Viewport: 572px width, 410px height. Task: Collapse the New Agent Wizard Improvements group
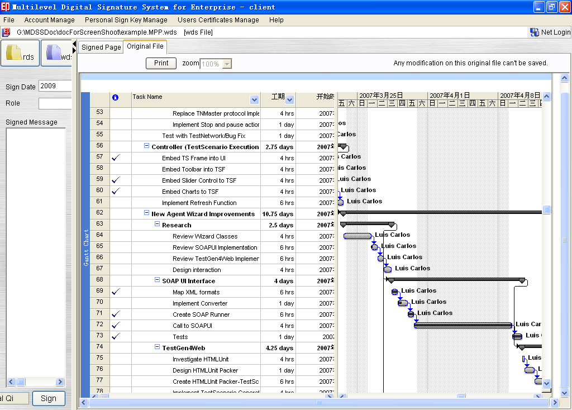[147, 213]
